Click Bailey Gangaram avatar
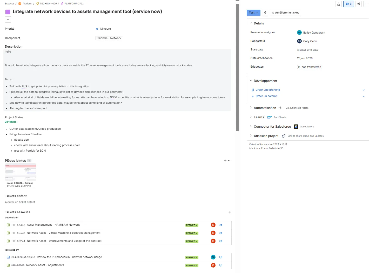Screen dimensions: 369x273 299,32
